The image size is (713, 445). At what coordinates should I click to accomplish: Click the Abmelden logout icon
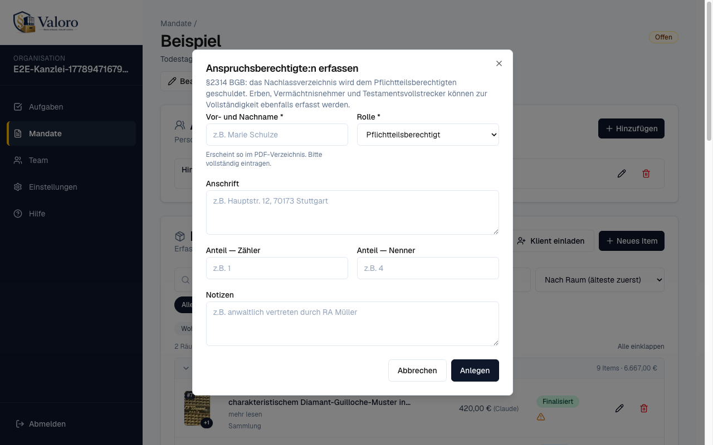point(20,424)
